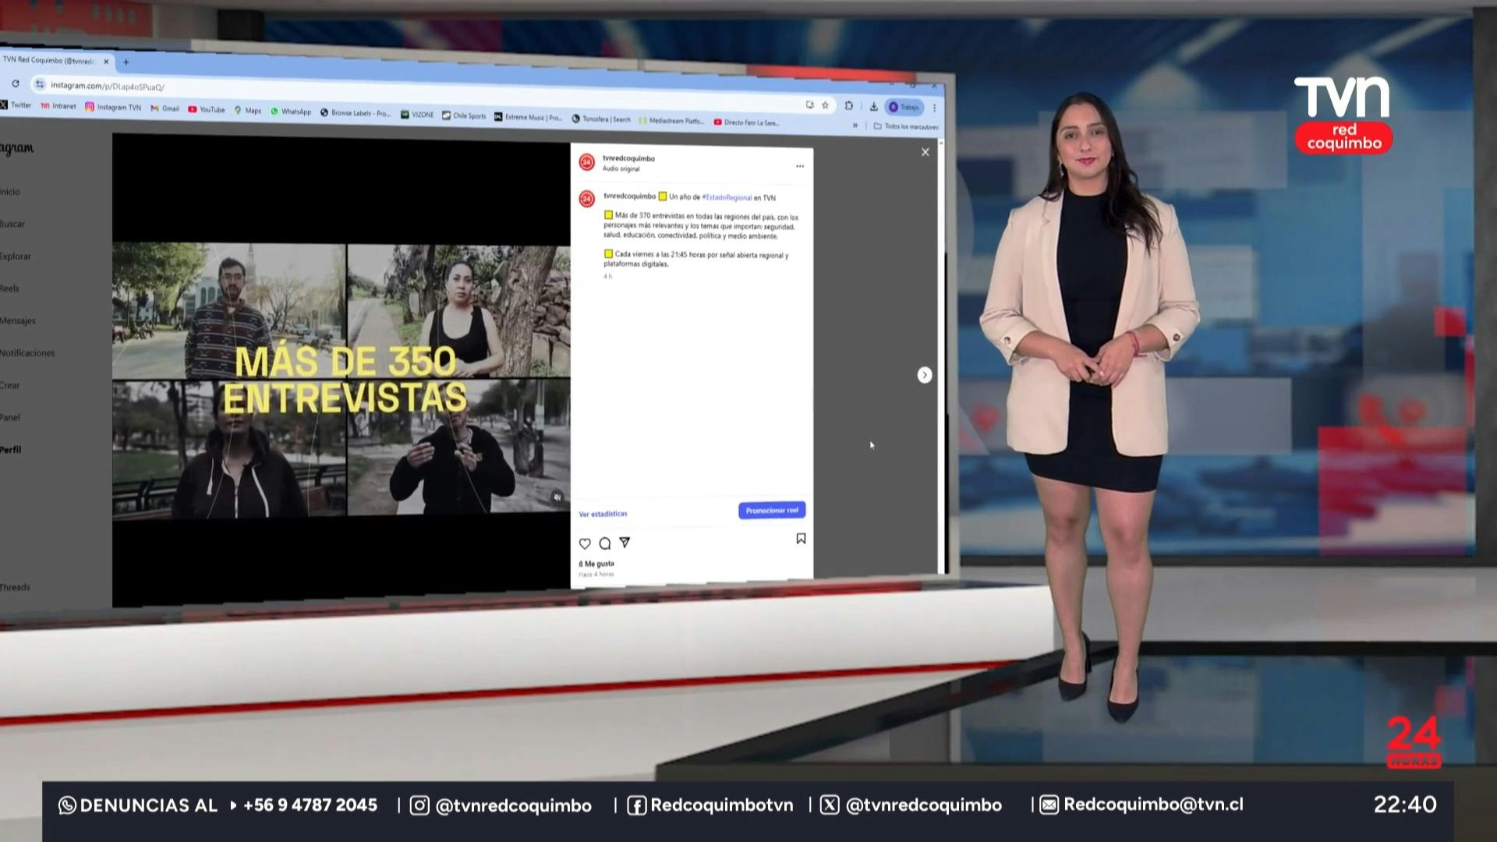Viewport: 1497px width, 842px height.
Task: Open the Chile Sports bookmark
Action: (464, 115)
